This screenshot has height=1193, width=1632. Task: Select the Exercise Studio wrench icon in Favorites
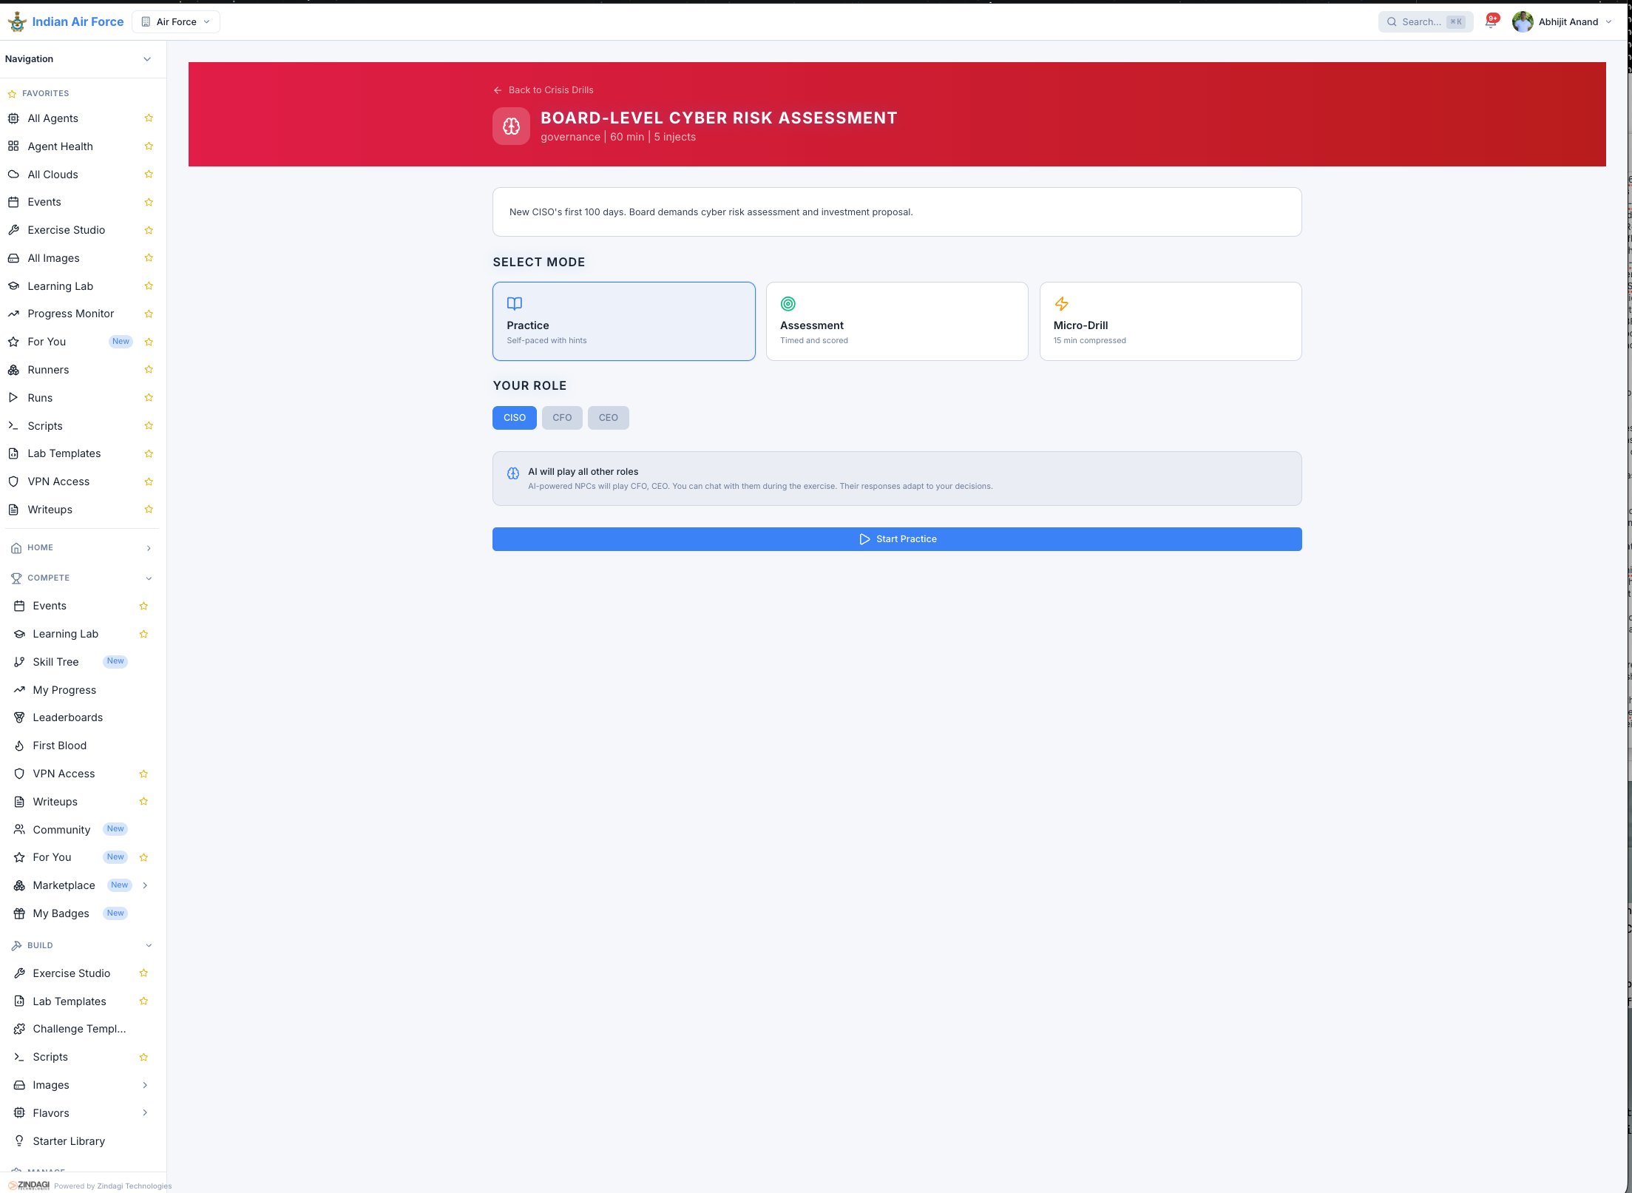[13, 230]
